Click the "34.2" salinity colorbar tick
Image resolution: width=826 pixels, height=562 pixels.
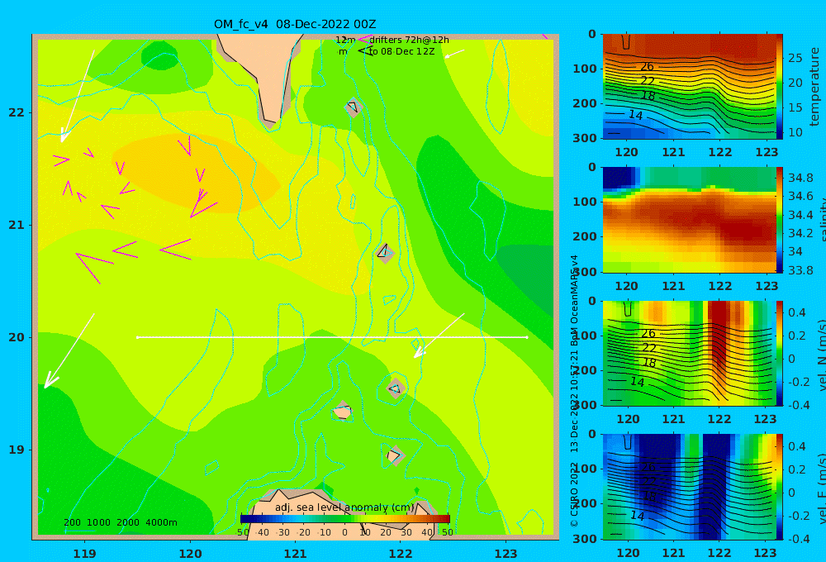[800, 233]
